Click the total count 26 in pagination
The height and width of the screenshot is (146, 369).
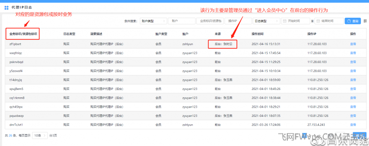pyautogui.click(x=10, y=135)
